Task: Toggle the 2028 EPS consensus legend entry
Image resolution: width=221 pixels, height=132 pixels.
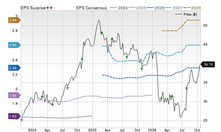Action: (192, 8)
